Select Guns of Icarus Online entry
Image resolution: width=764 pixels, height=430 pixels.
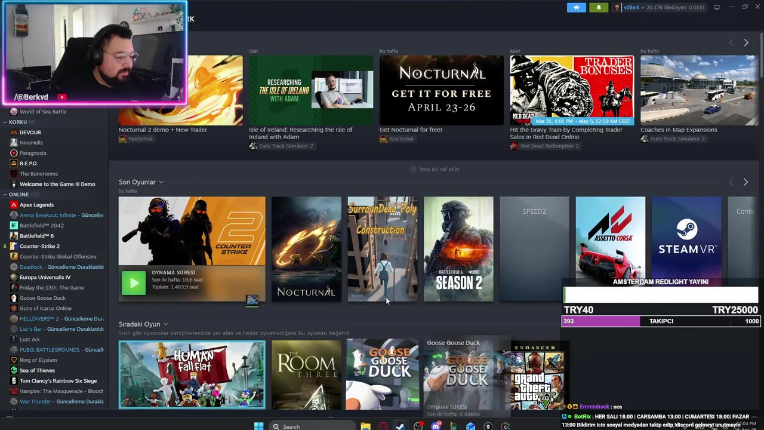(45, 308)
